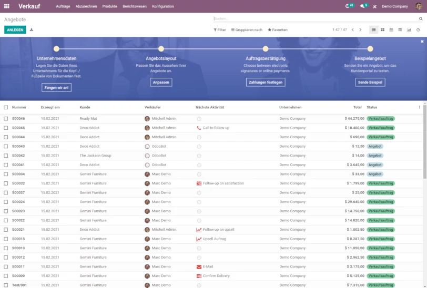Select the checkbox for order S00045
The image size is (427, 288).
6,128
